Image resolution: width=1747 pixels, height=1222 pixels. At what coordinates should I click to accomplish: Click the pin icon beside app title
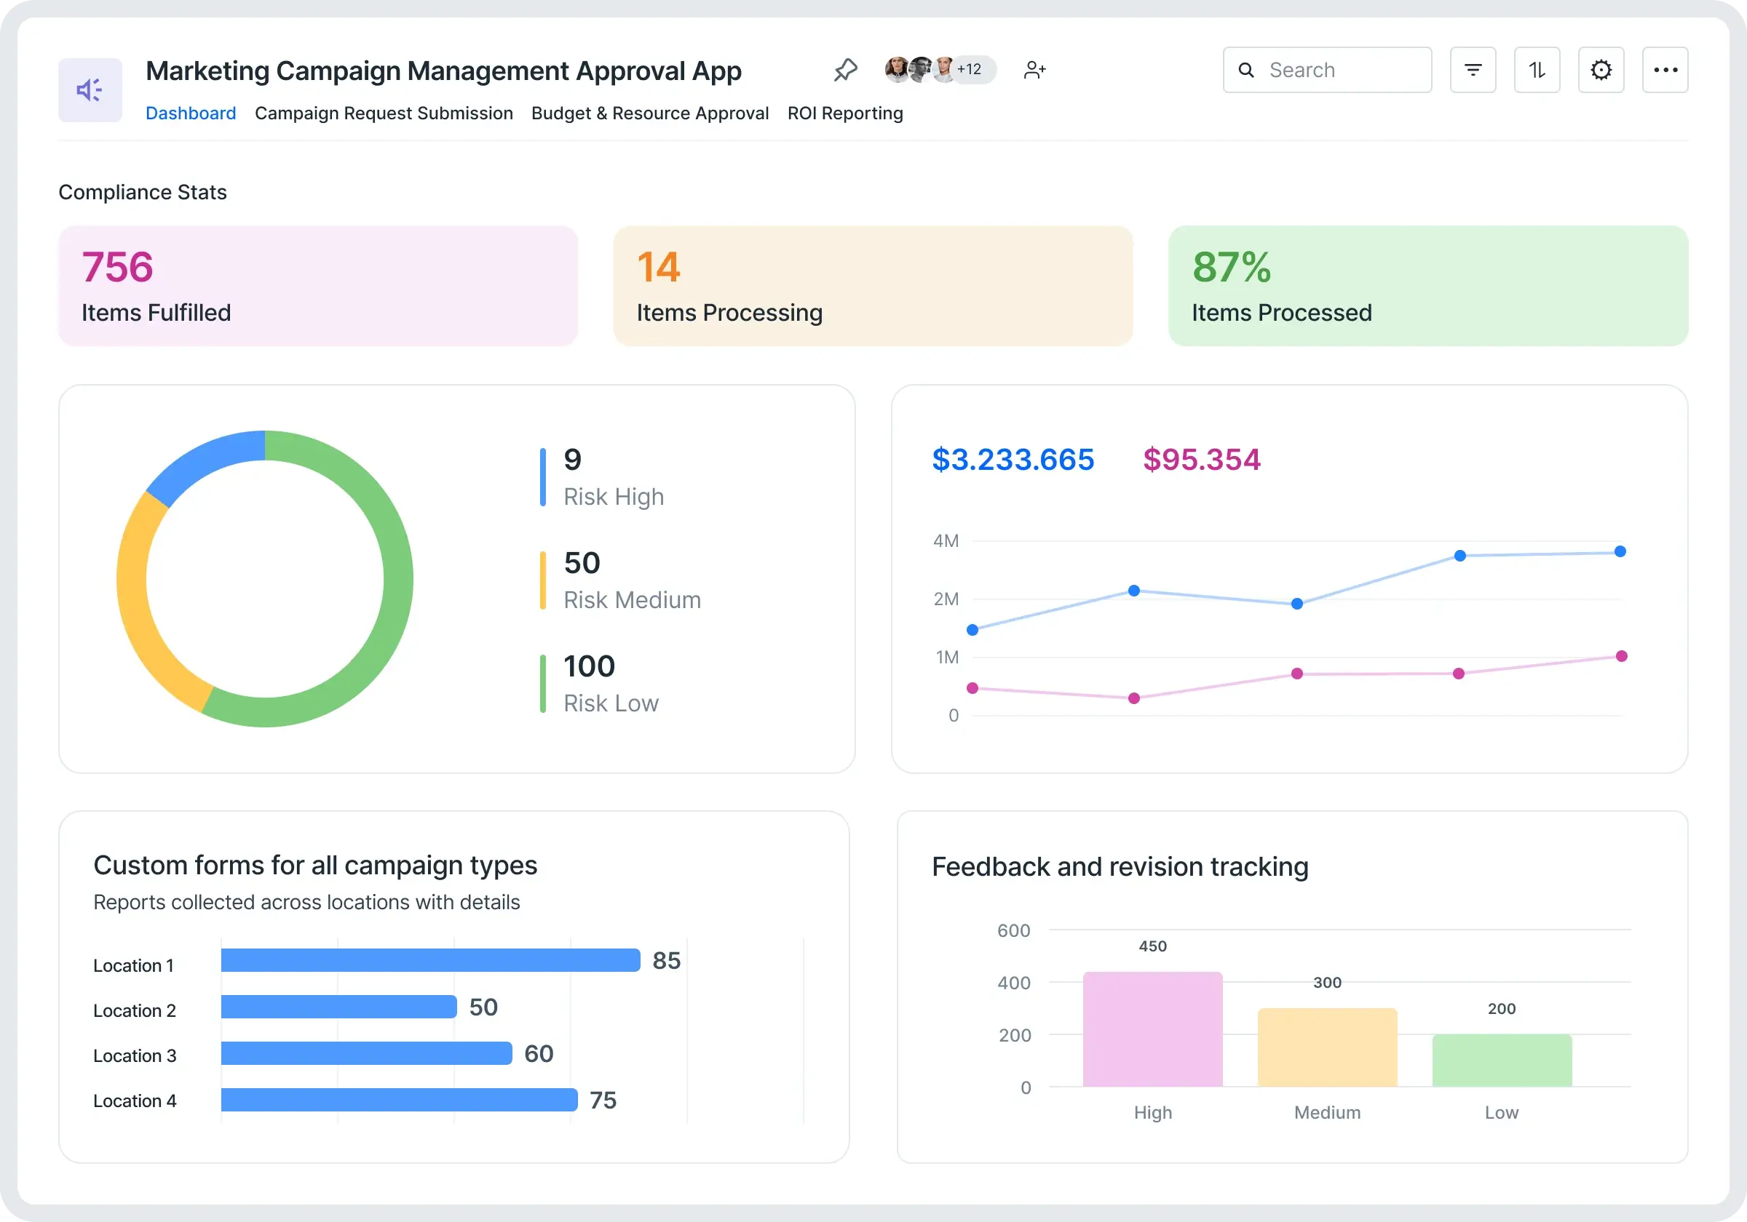pyautogui.click(x=845, y=70)
